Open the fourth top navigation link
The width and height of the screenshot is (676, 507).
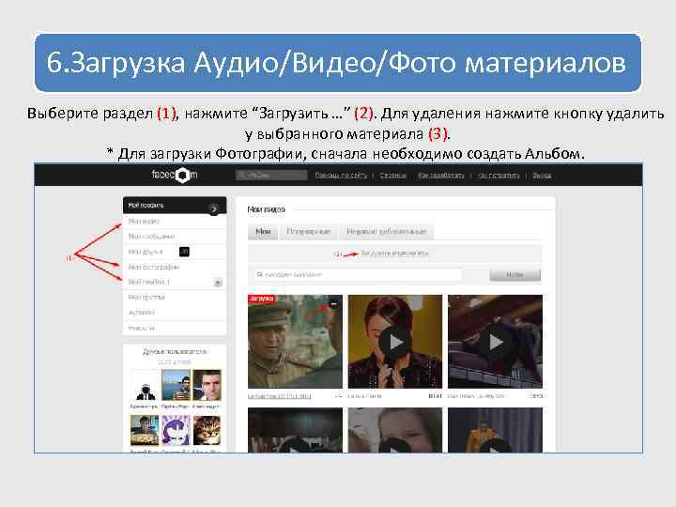click(x=499, y=176)
